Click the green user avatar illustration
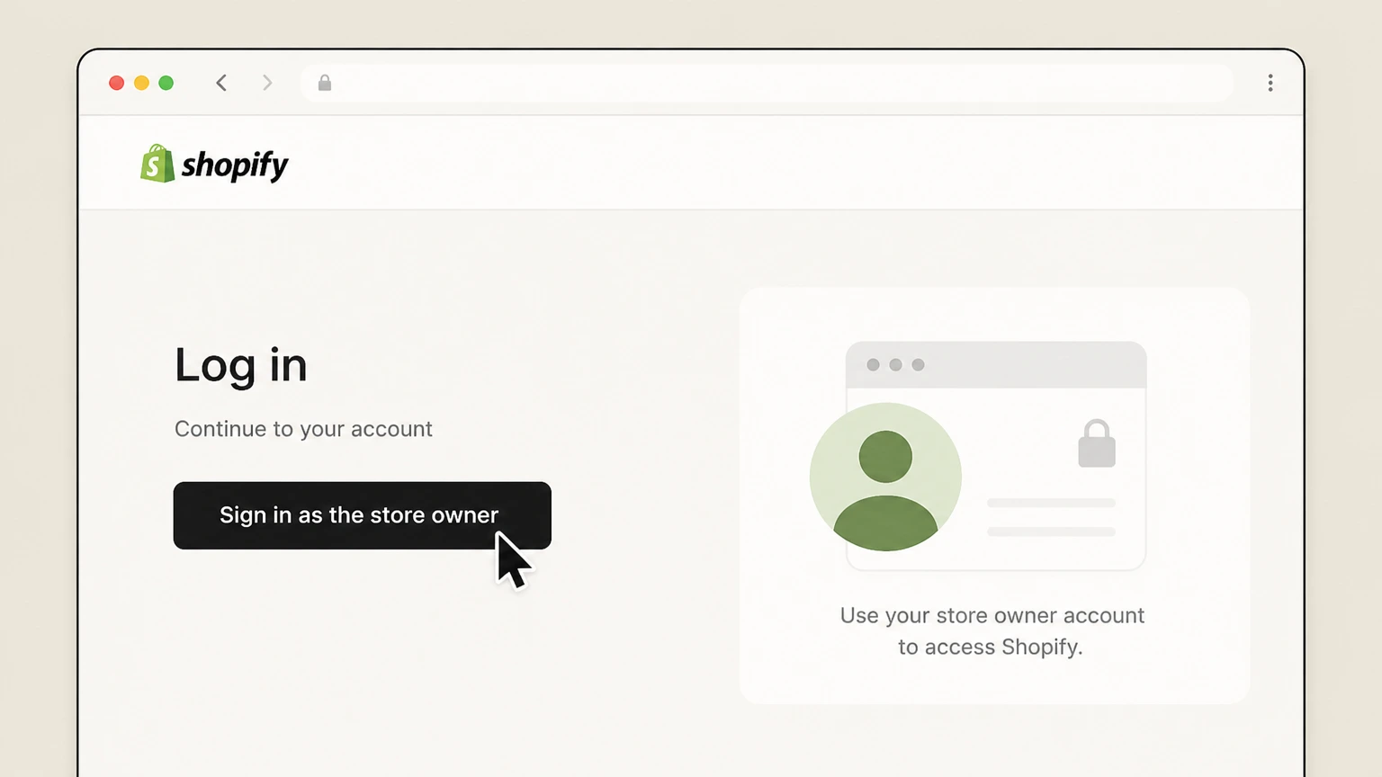 pos(885,477)
